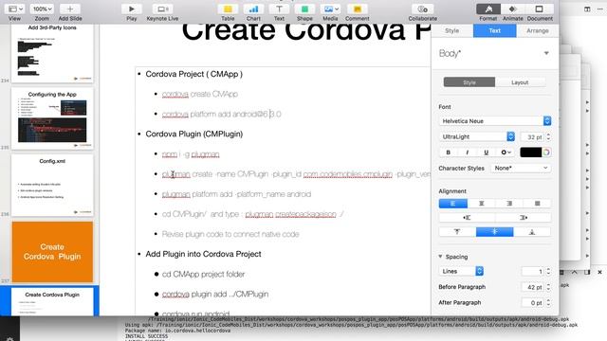Open the View toolbar menu
The width and height of the screenshot is (607, 341).
(x=15, y=9)
